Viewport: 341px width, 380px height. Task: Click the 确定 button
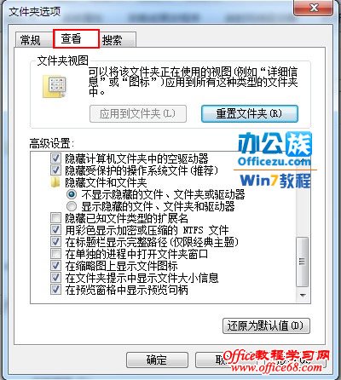(157, 360)
